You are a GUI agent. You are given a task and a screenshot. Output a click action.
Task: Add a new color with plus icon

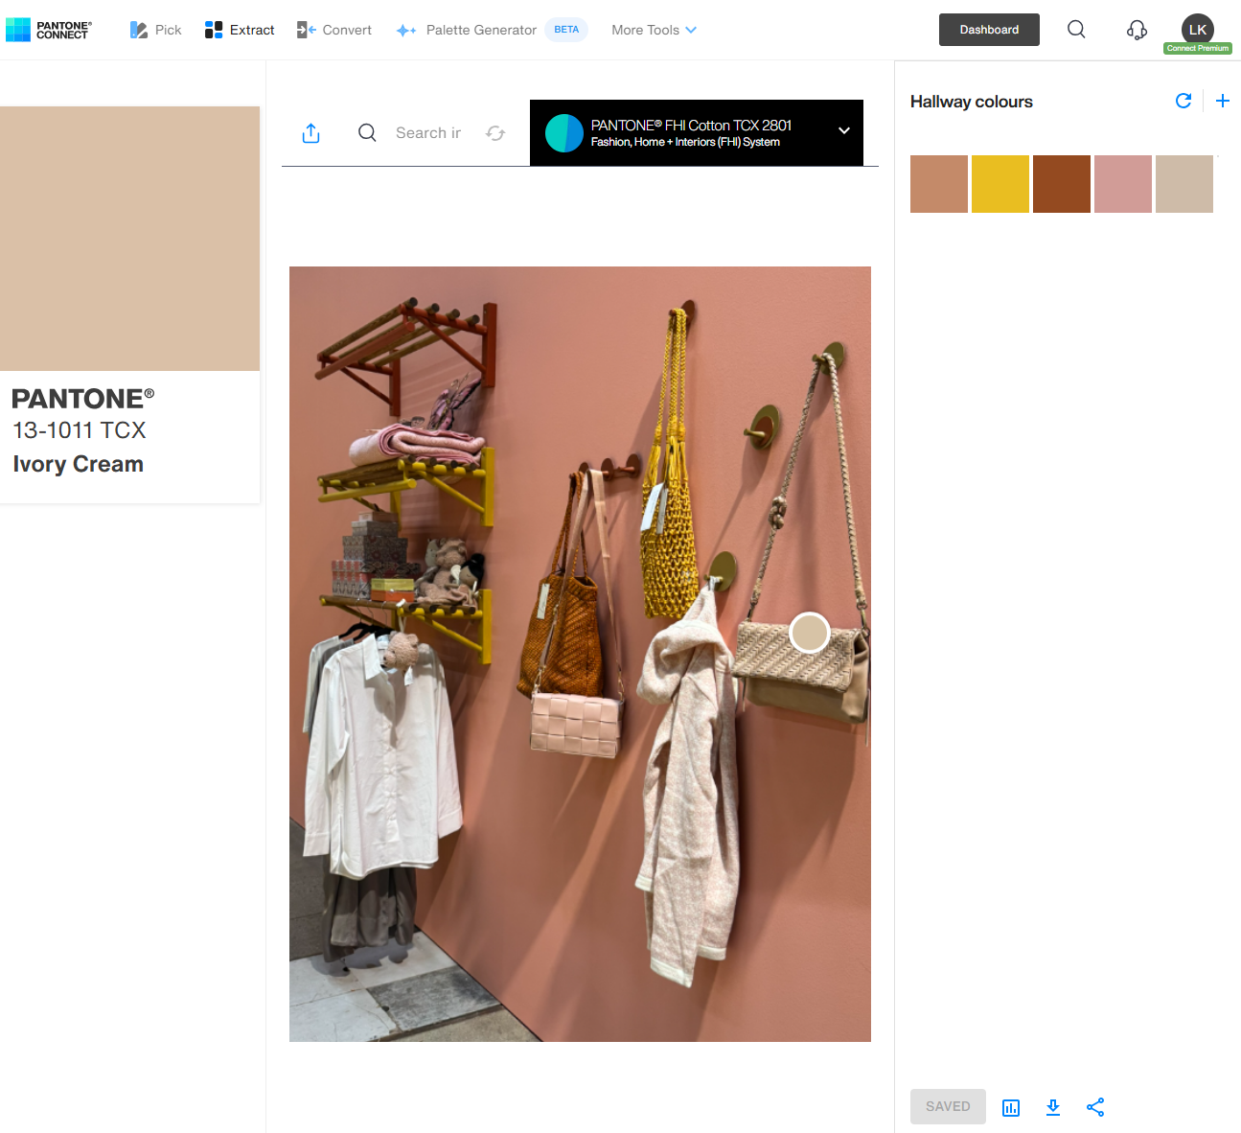point(1222,101)
